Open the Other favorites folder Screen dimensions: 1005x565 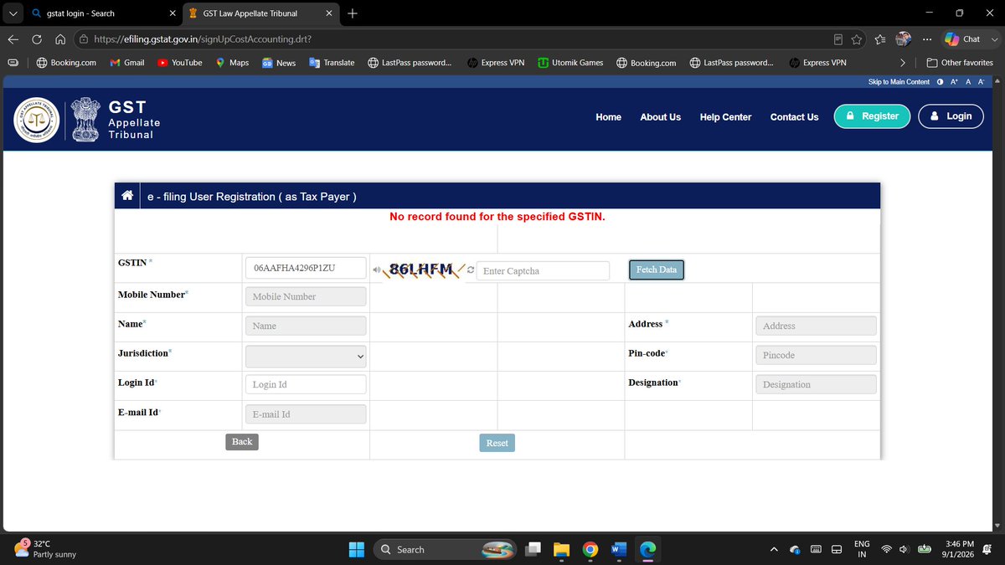pyautogui.click(x=959, y=63)
